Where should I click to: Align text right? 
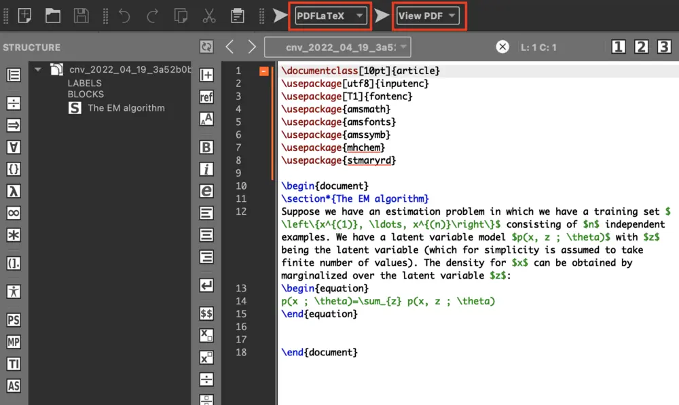coord(206,257)
